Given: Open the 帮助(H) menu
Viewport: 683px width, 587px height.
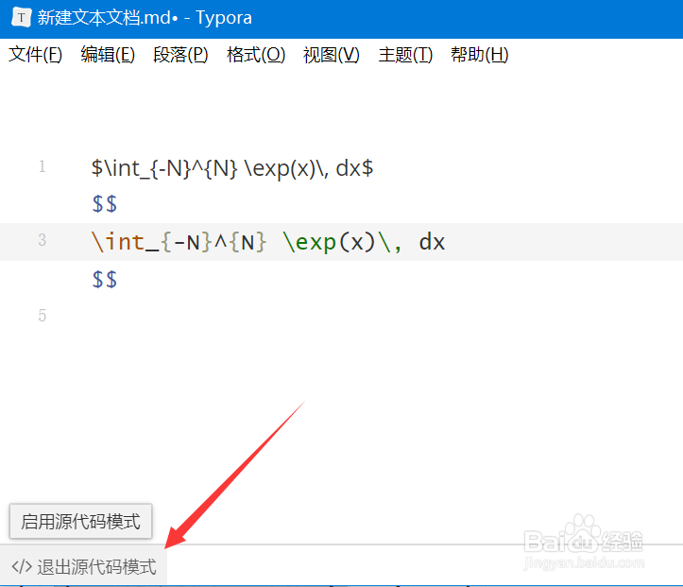Looking at the screenshot, I should (x=479, y=55).
